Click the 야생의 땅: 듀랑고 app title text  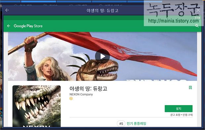click(88, 89)
